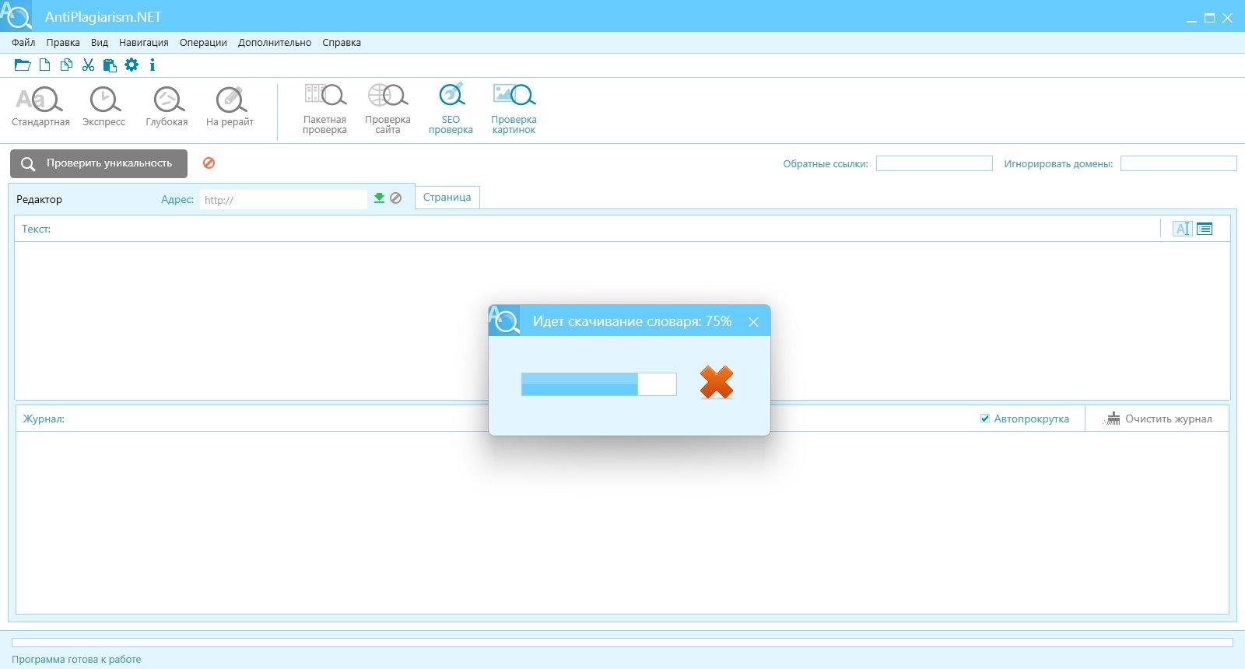Click the dictionary download progress bar

598,384
